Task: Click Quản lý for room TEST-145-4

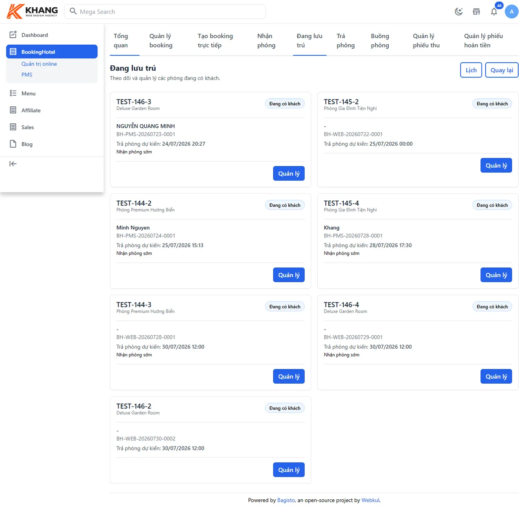Action: point(496,275)
